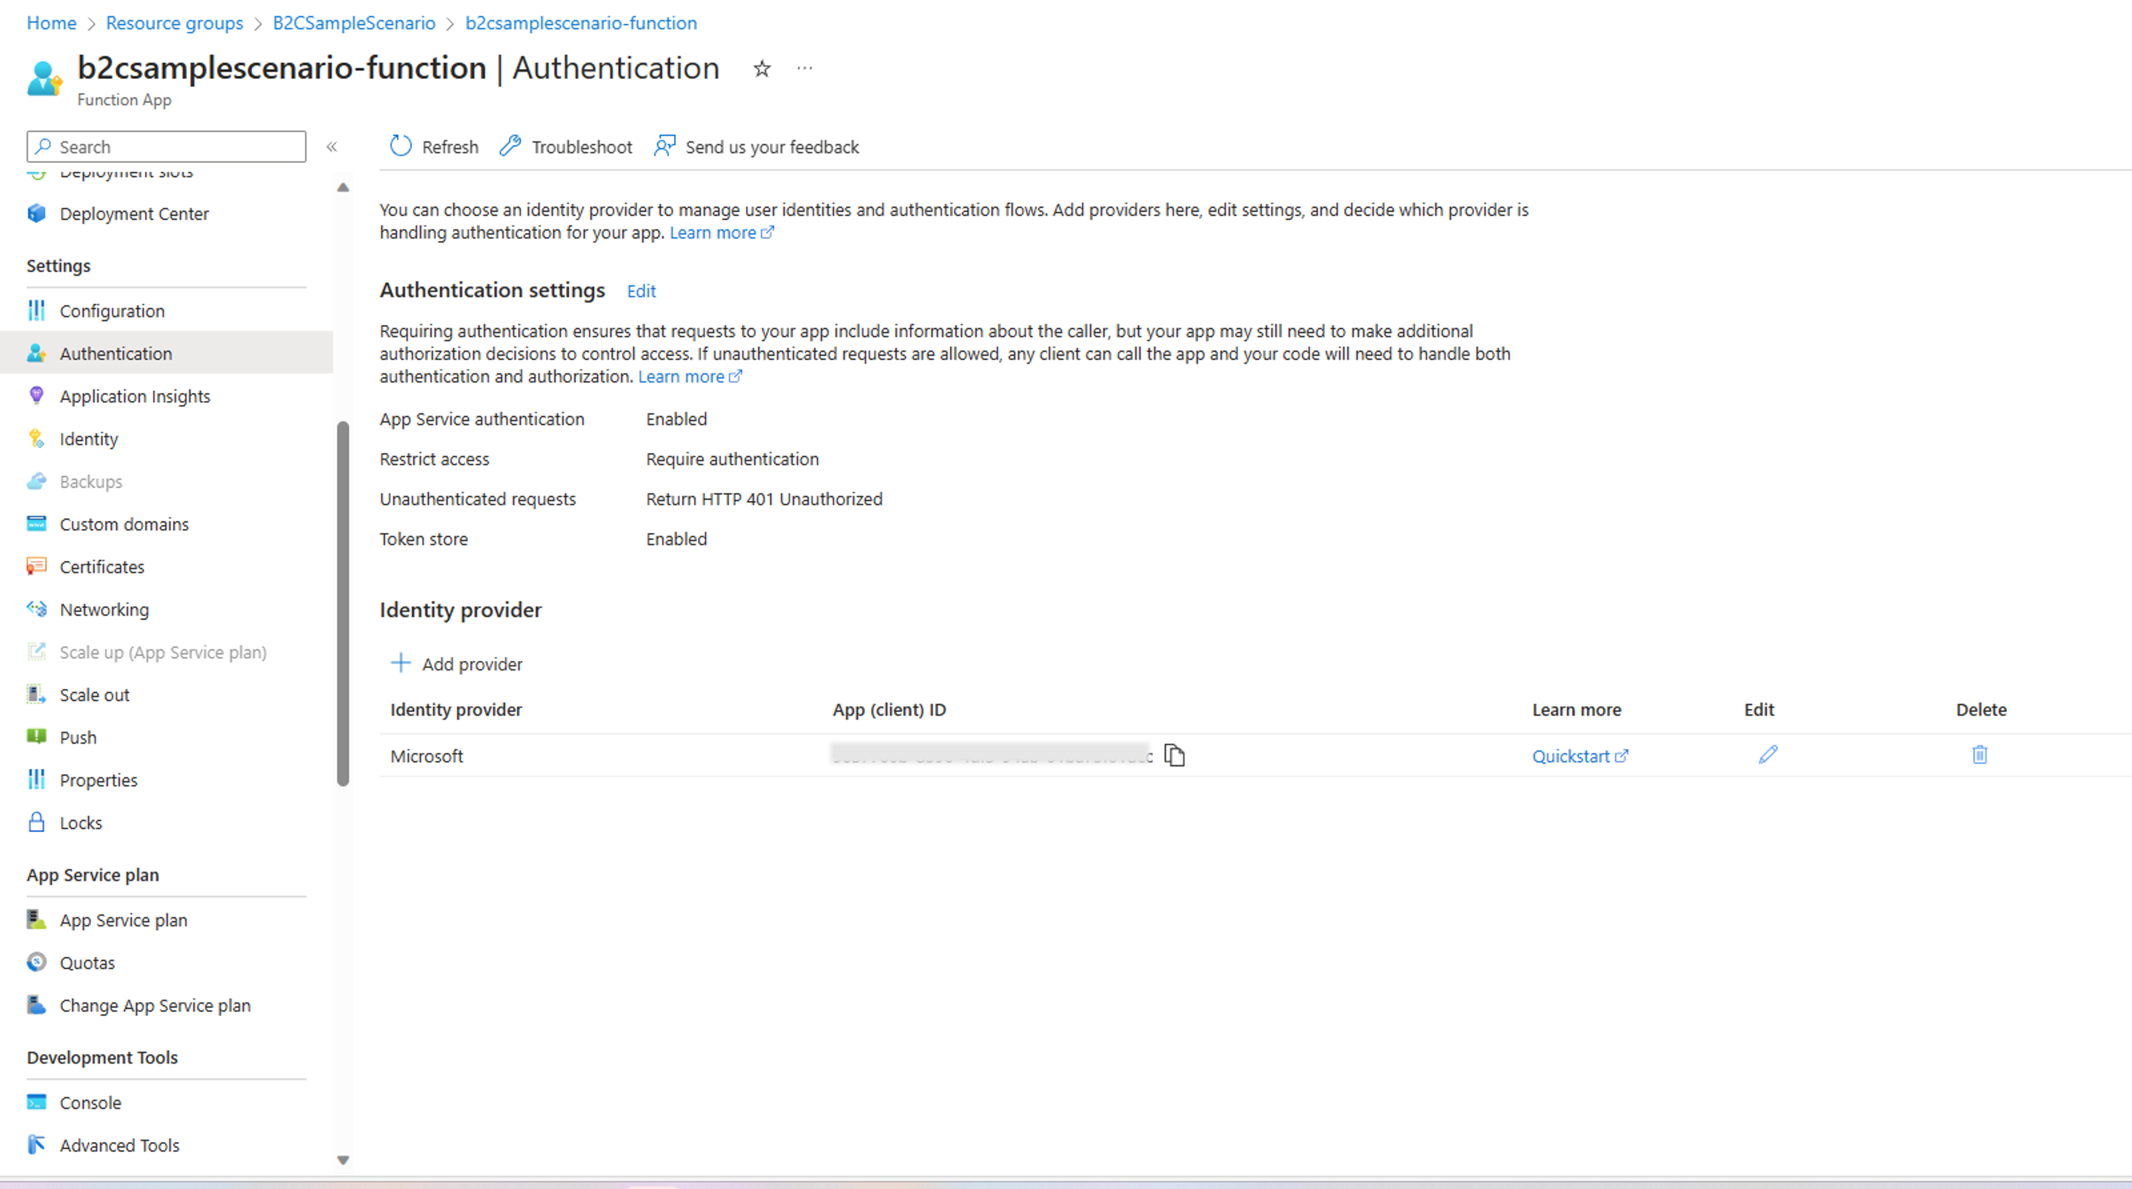Copy the Microsoft App client ID
The height and width of the screenshot is (1189, 2132).
(x=1175, y=755)
